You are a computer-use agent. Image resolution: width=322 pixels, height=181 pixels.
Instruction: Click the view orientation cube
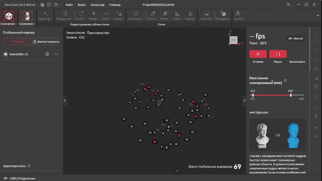(x=233, y=39)
